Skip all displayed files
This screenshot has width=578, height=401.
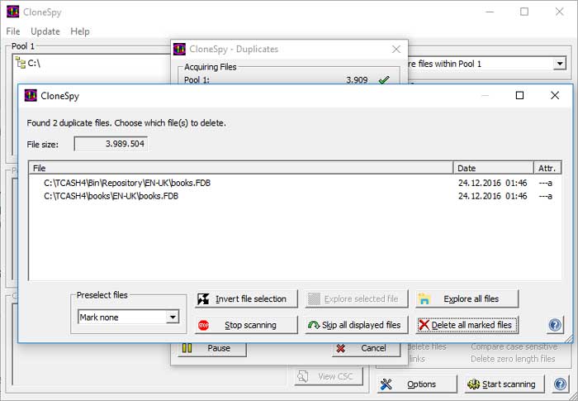click(357, 325)
